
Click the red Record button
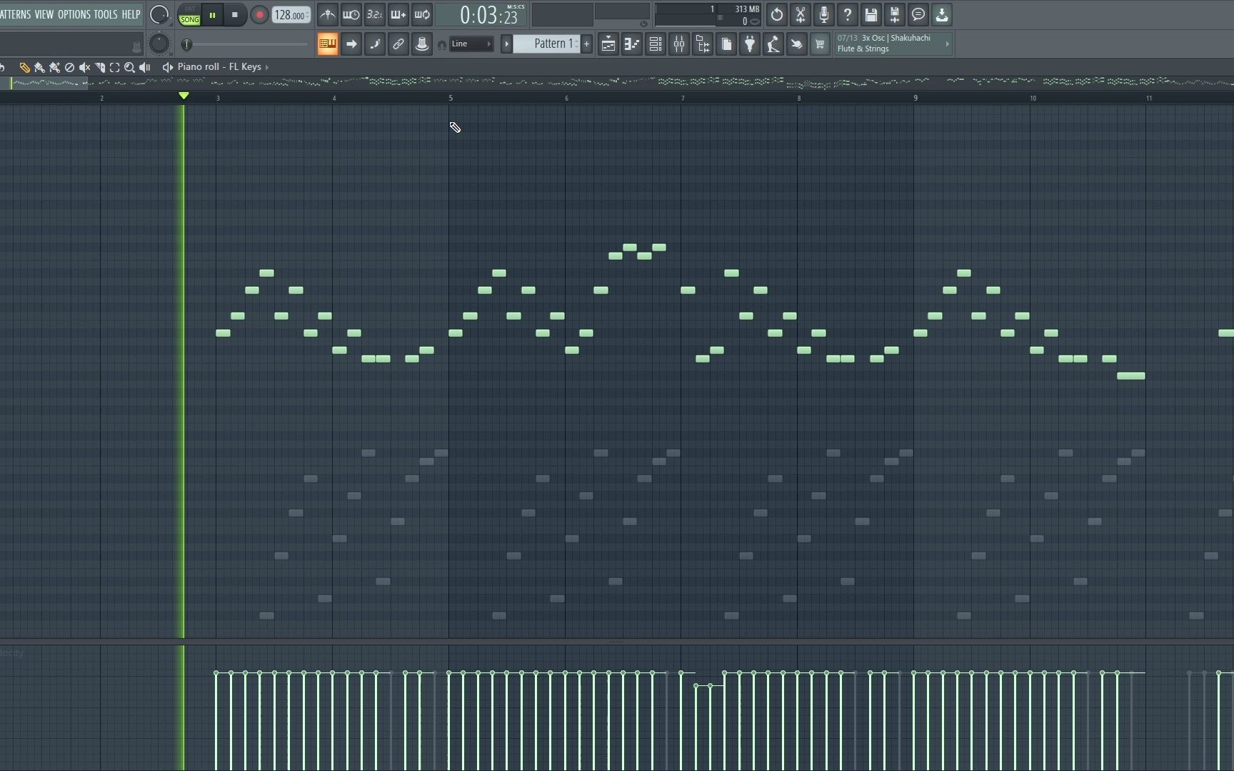[x=259, y=14]
